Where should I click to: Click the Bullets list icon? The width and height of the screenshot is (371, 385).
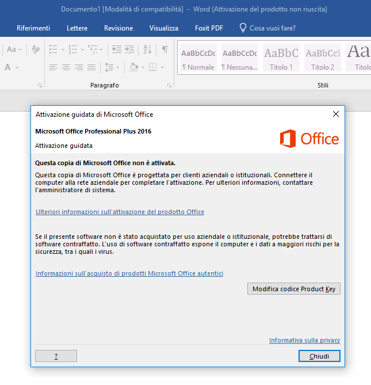click(x=53, y=49)
